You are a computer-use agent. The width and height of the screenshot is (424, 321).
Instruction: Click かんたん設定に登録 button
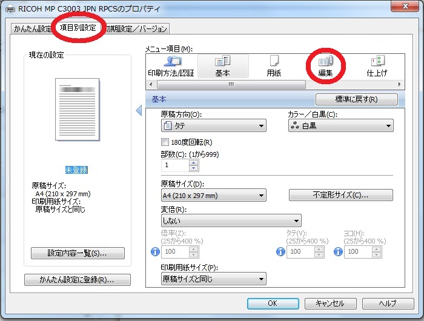tap(78, 280)
